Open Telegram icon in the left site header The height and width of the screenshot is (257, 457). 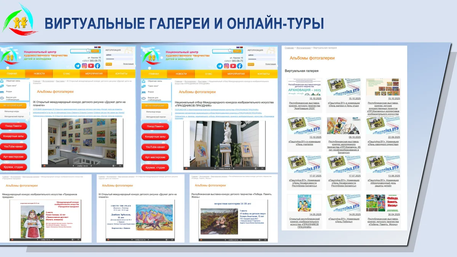tap(78, 65)
